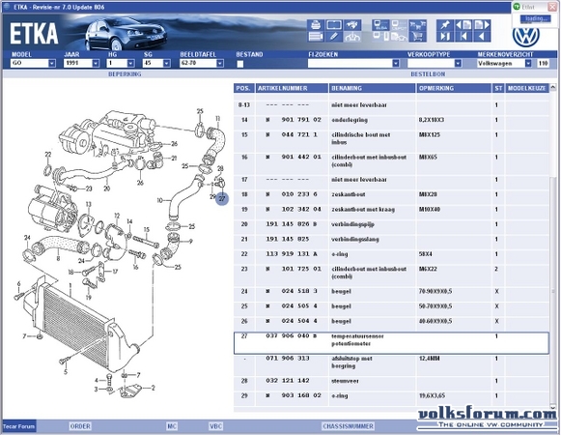Screen dimensions: 561x435
Task: Click the ELSA computer icon
Action: point(380,25)
